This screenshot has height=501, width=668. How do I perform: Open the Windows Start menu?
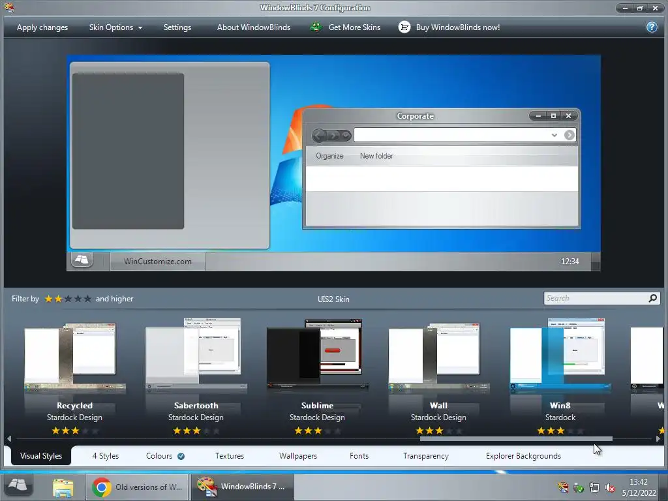point(18,485)
